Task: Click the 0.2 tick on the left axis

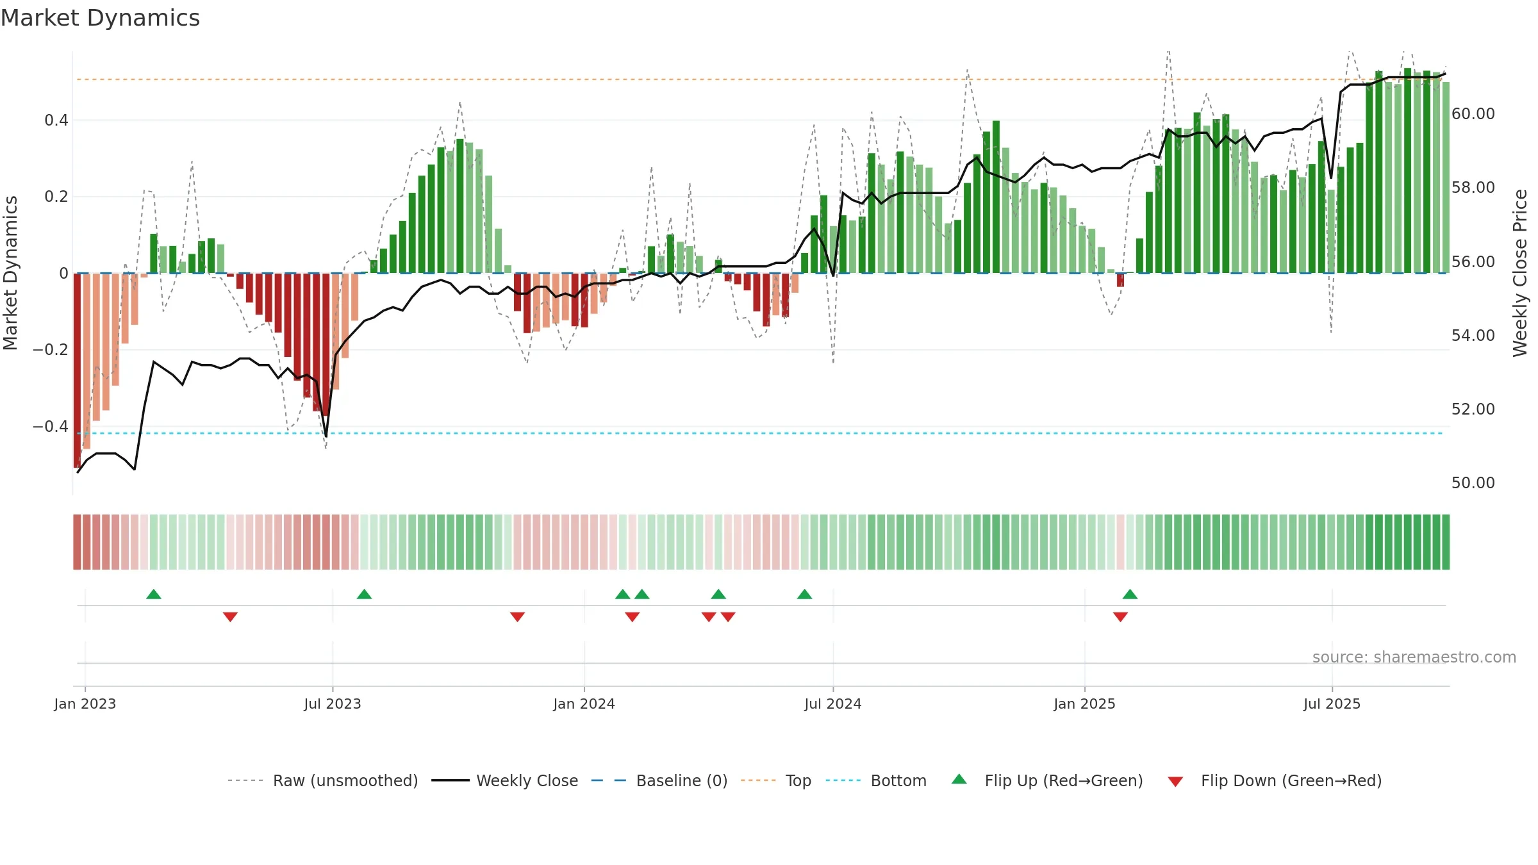Action: tap(56, 197)
